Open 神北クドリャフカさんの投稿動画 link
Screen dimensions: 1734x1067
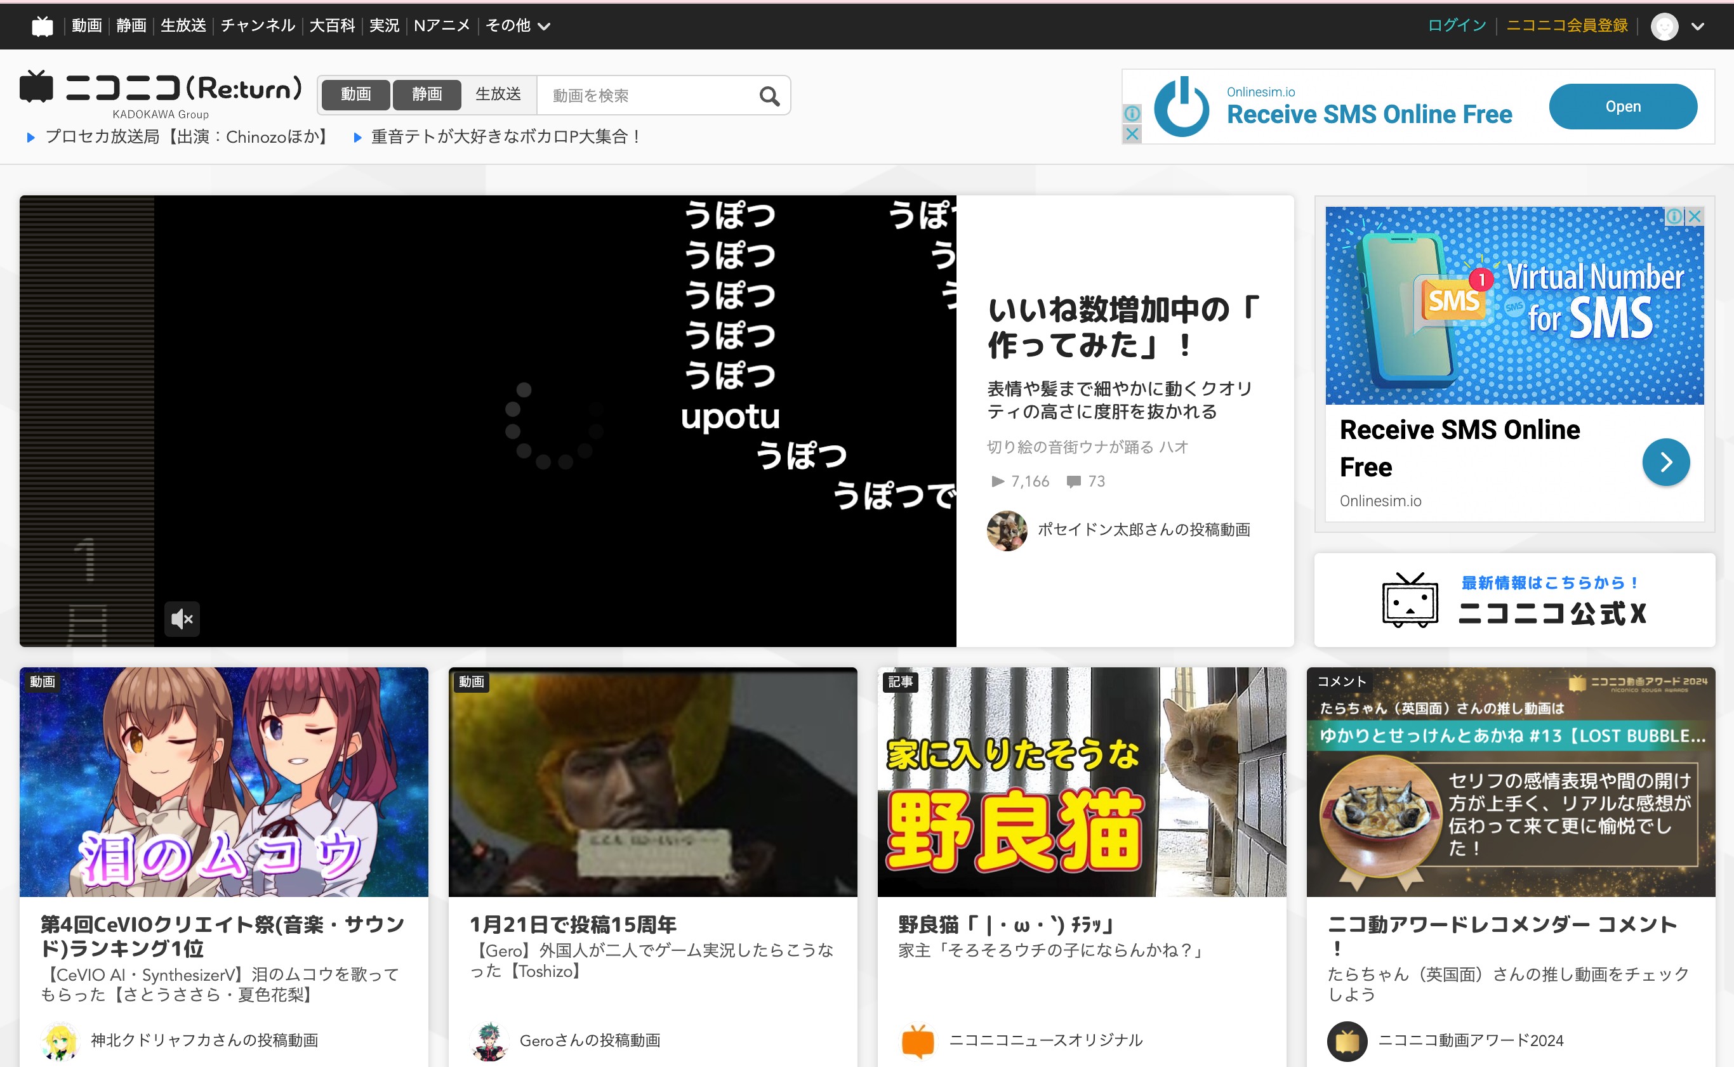tap(205, 1040)
